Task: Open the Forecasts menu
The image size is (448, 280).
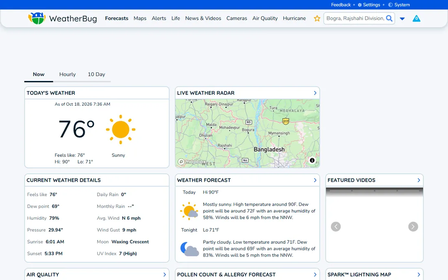Action: (x=116, y=18)
